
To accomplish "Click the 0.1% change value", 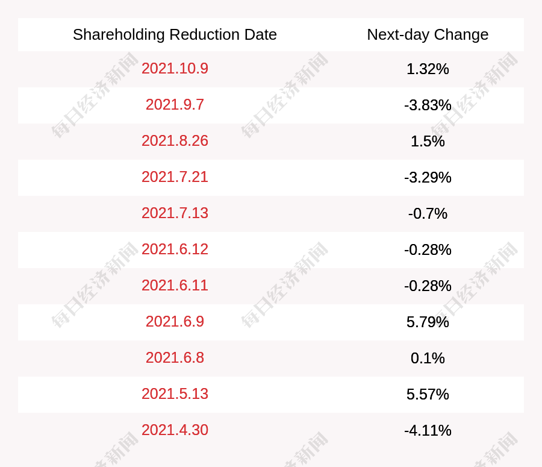I will [428, 358].
